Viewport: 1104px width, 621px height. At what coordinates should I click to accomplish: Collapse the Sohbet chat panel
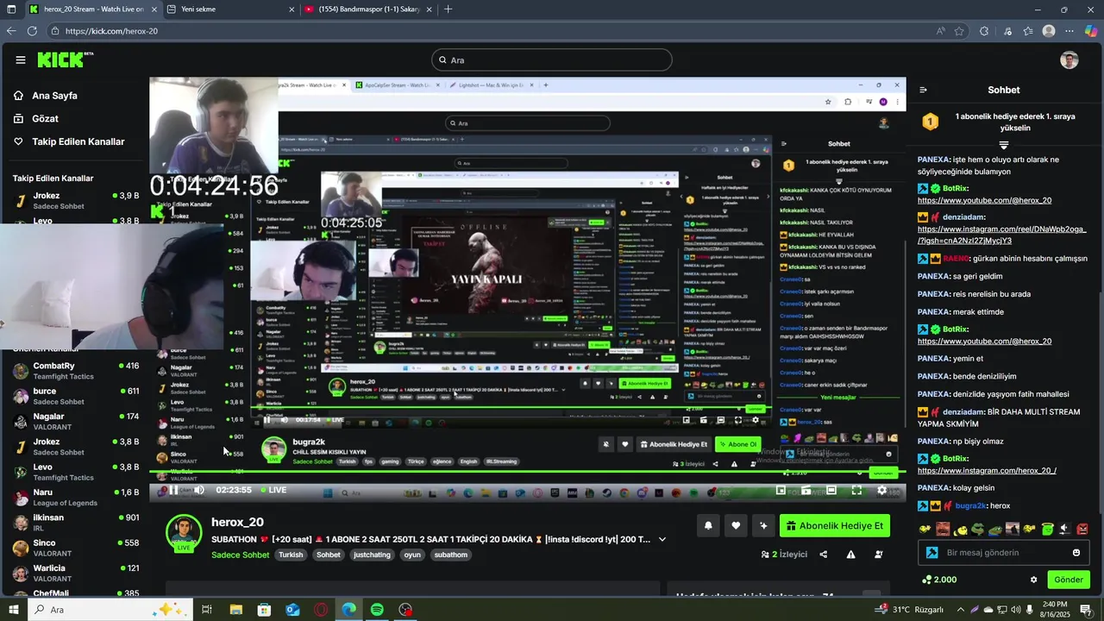click(923, 90)
